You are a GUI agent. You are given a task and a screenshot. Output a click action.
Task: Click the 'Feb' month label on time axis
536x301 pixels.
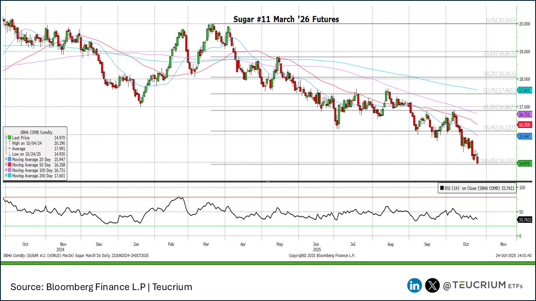(171, 244)
